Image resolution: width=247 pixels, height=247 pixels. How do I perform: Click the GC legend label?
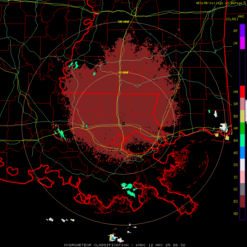(x=236, y=189)
